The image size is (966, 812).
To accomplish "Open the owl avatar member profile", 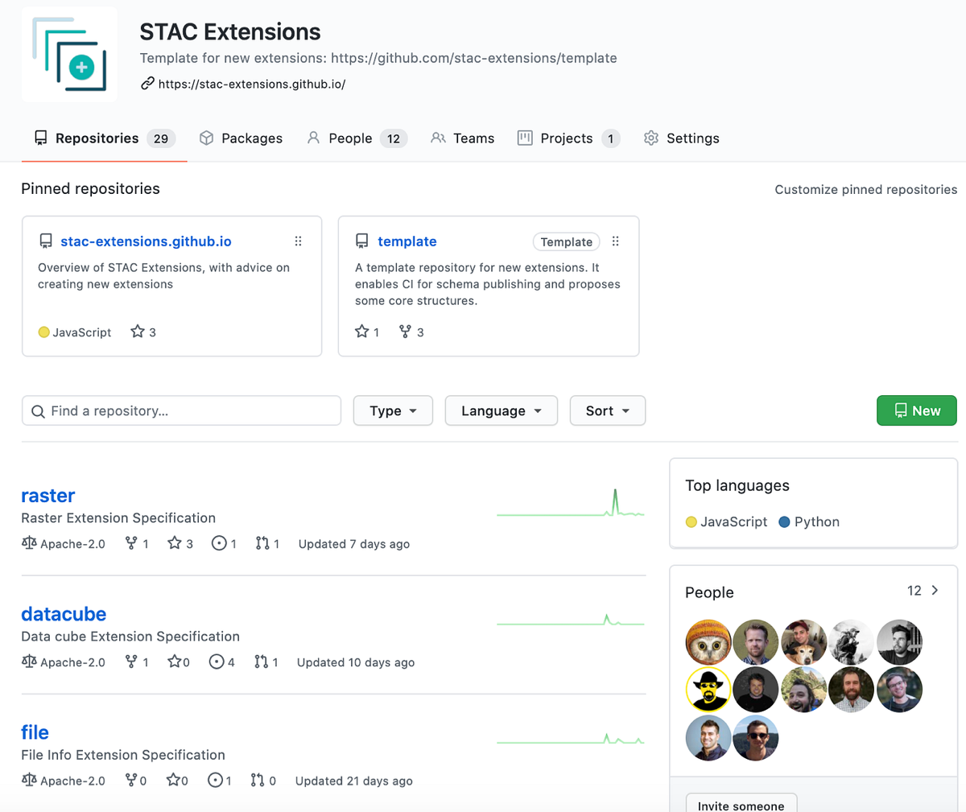I will tap(708, 642).
